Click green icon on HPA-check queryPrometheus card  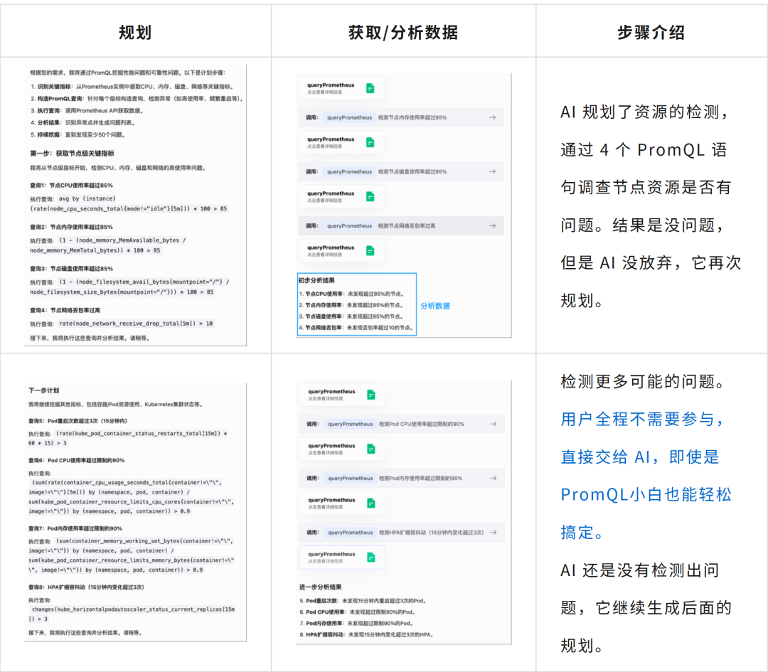click(x=370, y=503)
